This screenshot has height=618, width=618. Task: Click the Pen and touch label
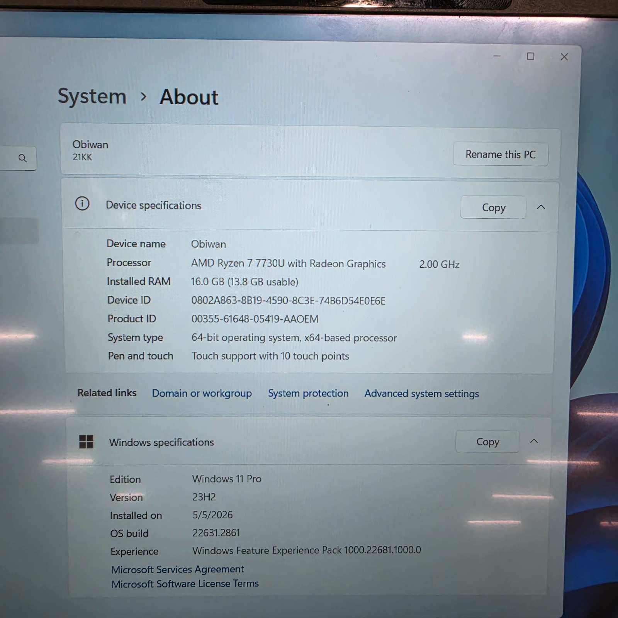(x=141, y=356)
